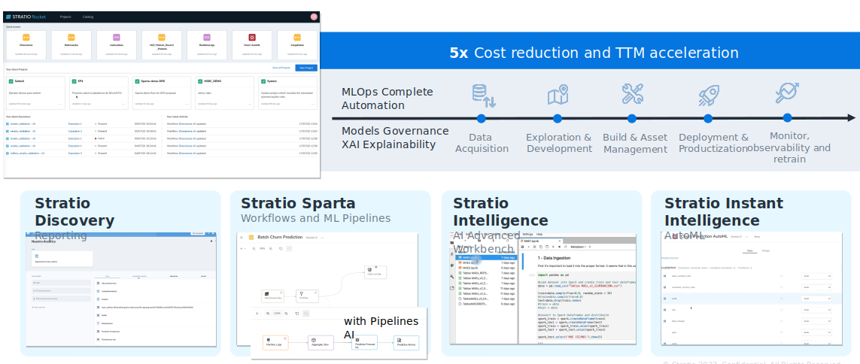Switch to the Data tab in AutoML
Screen dimensions: 860x364
(749, 250)
